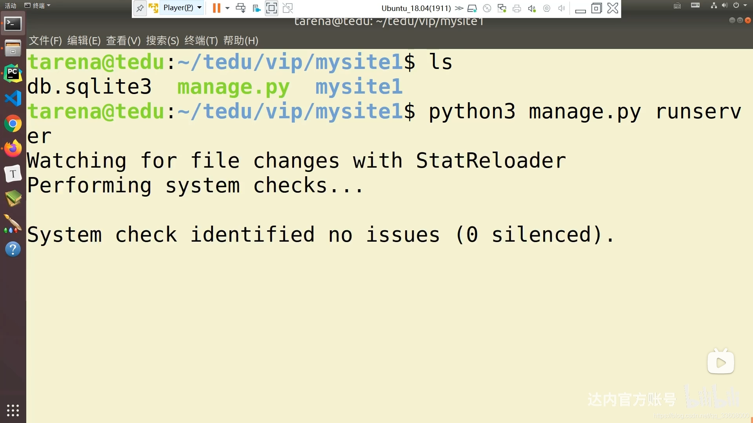Click the toolbar icon right of Ctrl+Alt+Del
The image size is (753, 423).
tap(256, 8)
